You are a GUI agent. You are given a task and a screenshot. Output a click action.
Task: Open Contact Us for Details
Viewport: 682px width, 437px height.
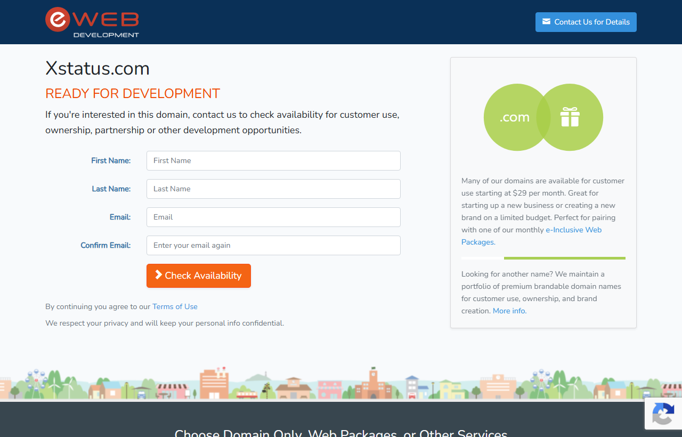click(x=586, y=22)
